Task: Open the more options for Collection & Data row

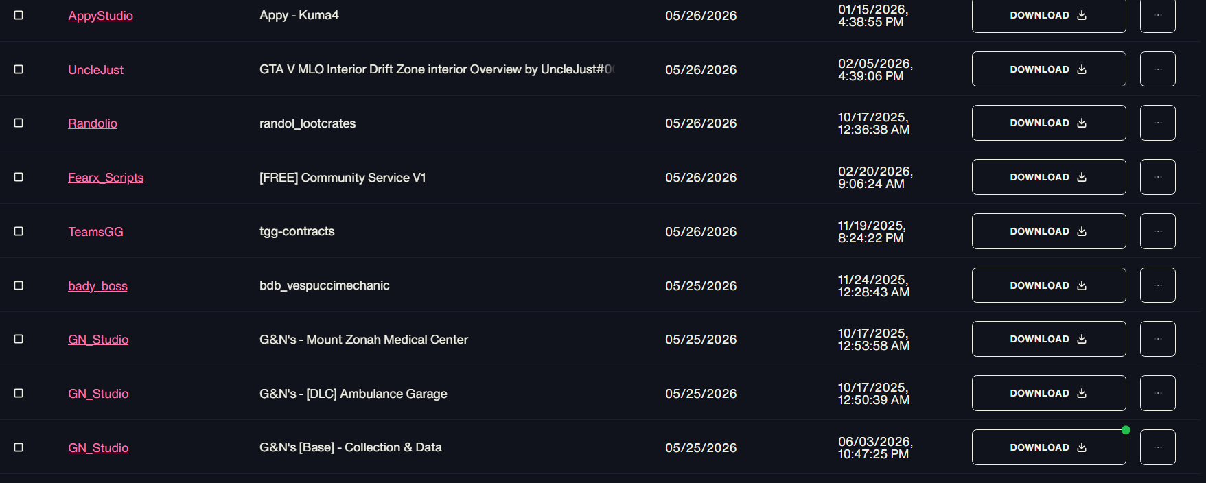Action: tap(1157, 447)
